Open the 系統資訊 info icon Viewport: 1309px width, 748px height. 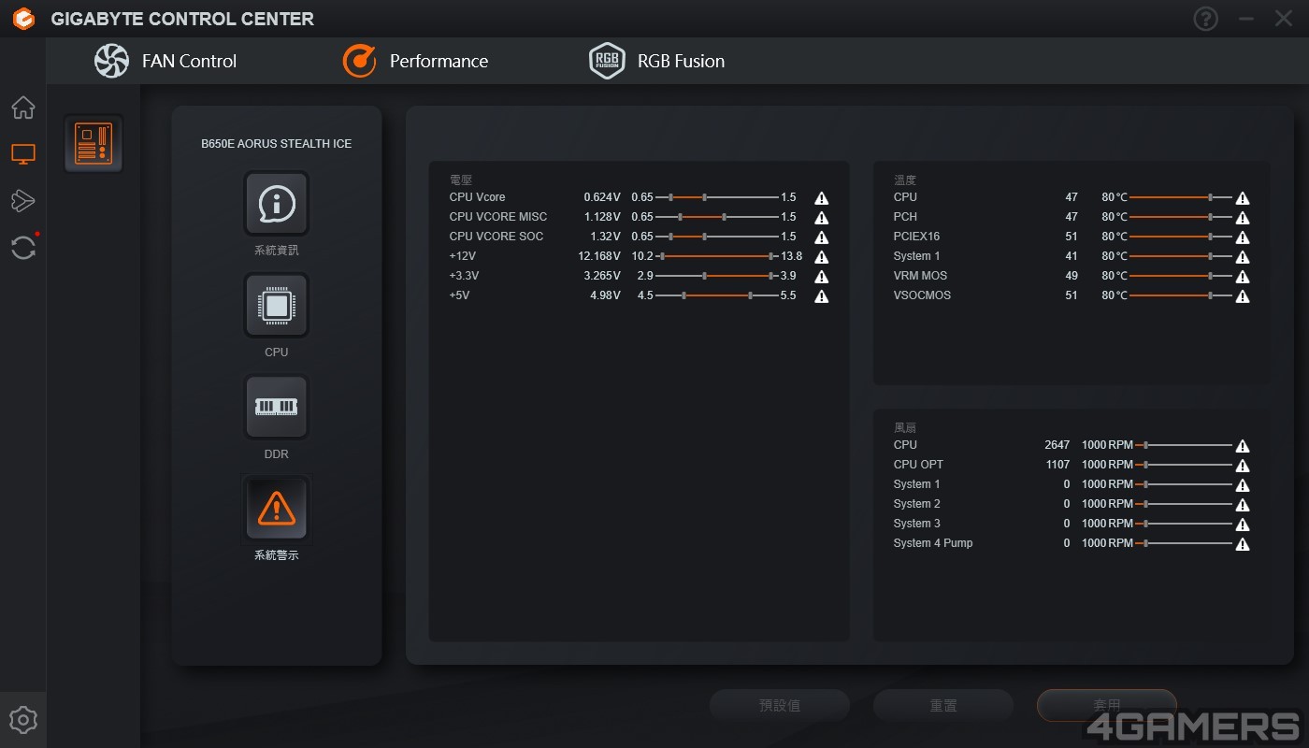pyautogui.click(x=277, y=203)
